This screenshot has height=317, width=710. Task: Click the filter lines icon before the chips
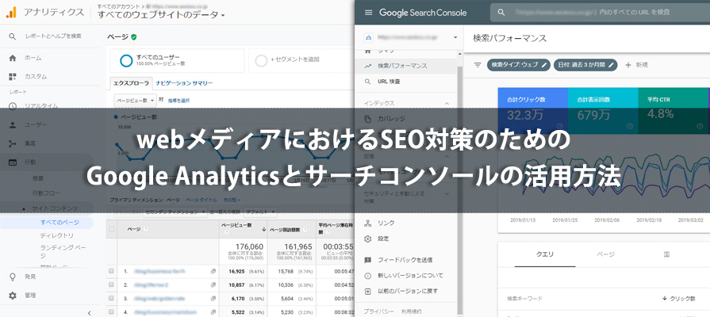click(x=478, y=65)
